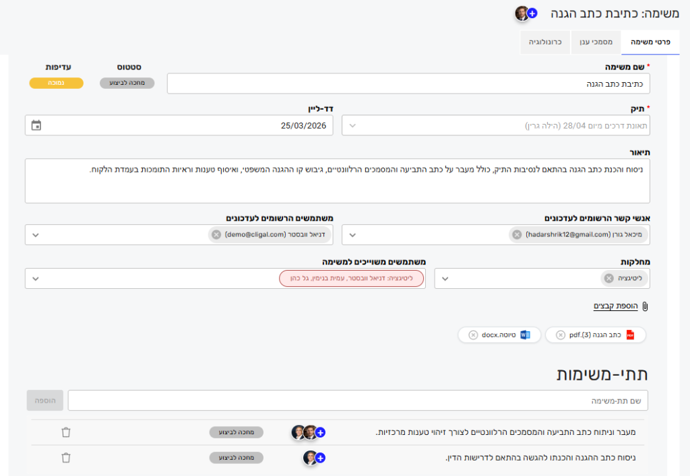
Task: Click the שם תת-משימה input field
Action: point(357,400)
